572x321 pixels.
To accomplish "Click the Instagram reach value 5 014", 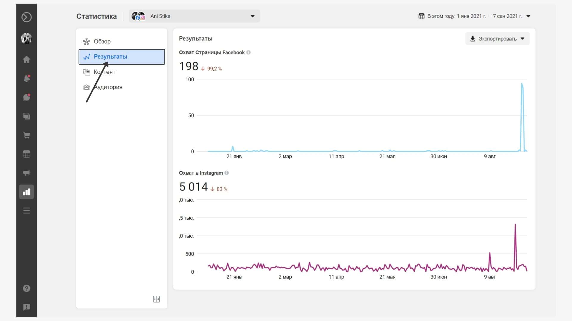I will click(x=194, y=187).
